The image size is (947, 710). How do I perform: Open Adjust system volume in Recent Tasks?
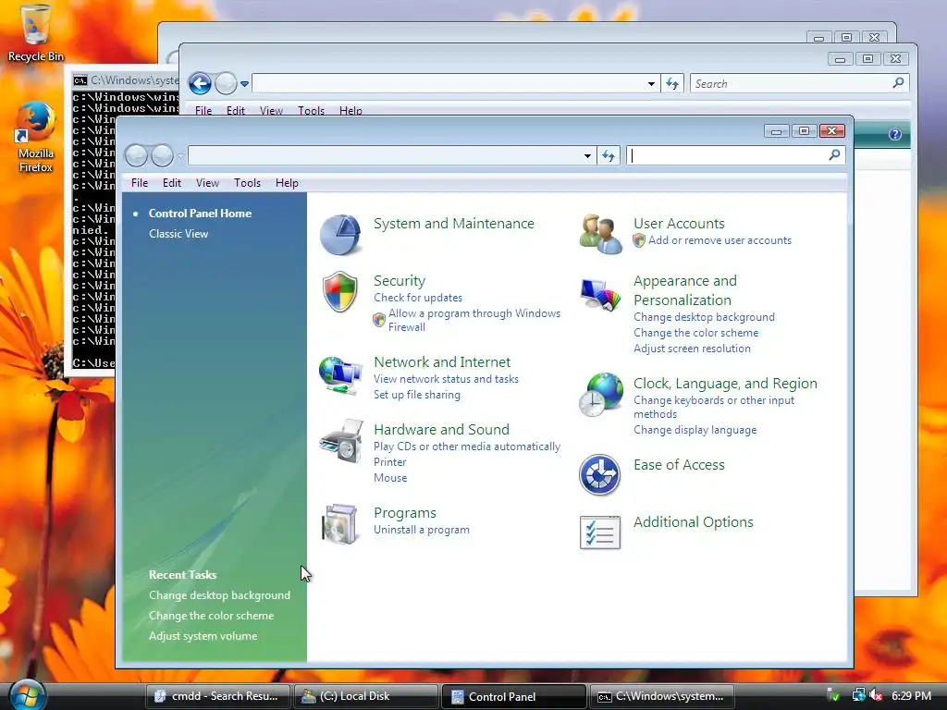(x=203, y=636)
